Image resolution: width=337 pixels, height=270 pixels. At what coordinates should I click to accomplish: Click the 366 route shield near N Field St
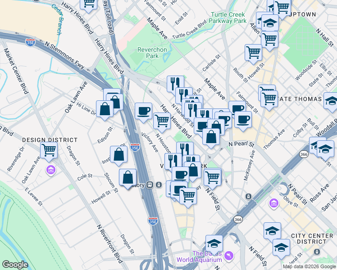(238, 220)
